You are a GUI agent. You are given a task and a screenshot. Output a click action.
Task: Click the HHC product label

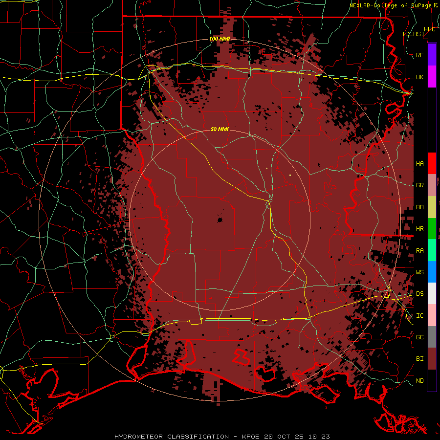pos(429,29)
